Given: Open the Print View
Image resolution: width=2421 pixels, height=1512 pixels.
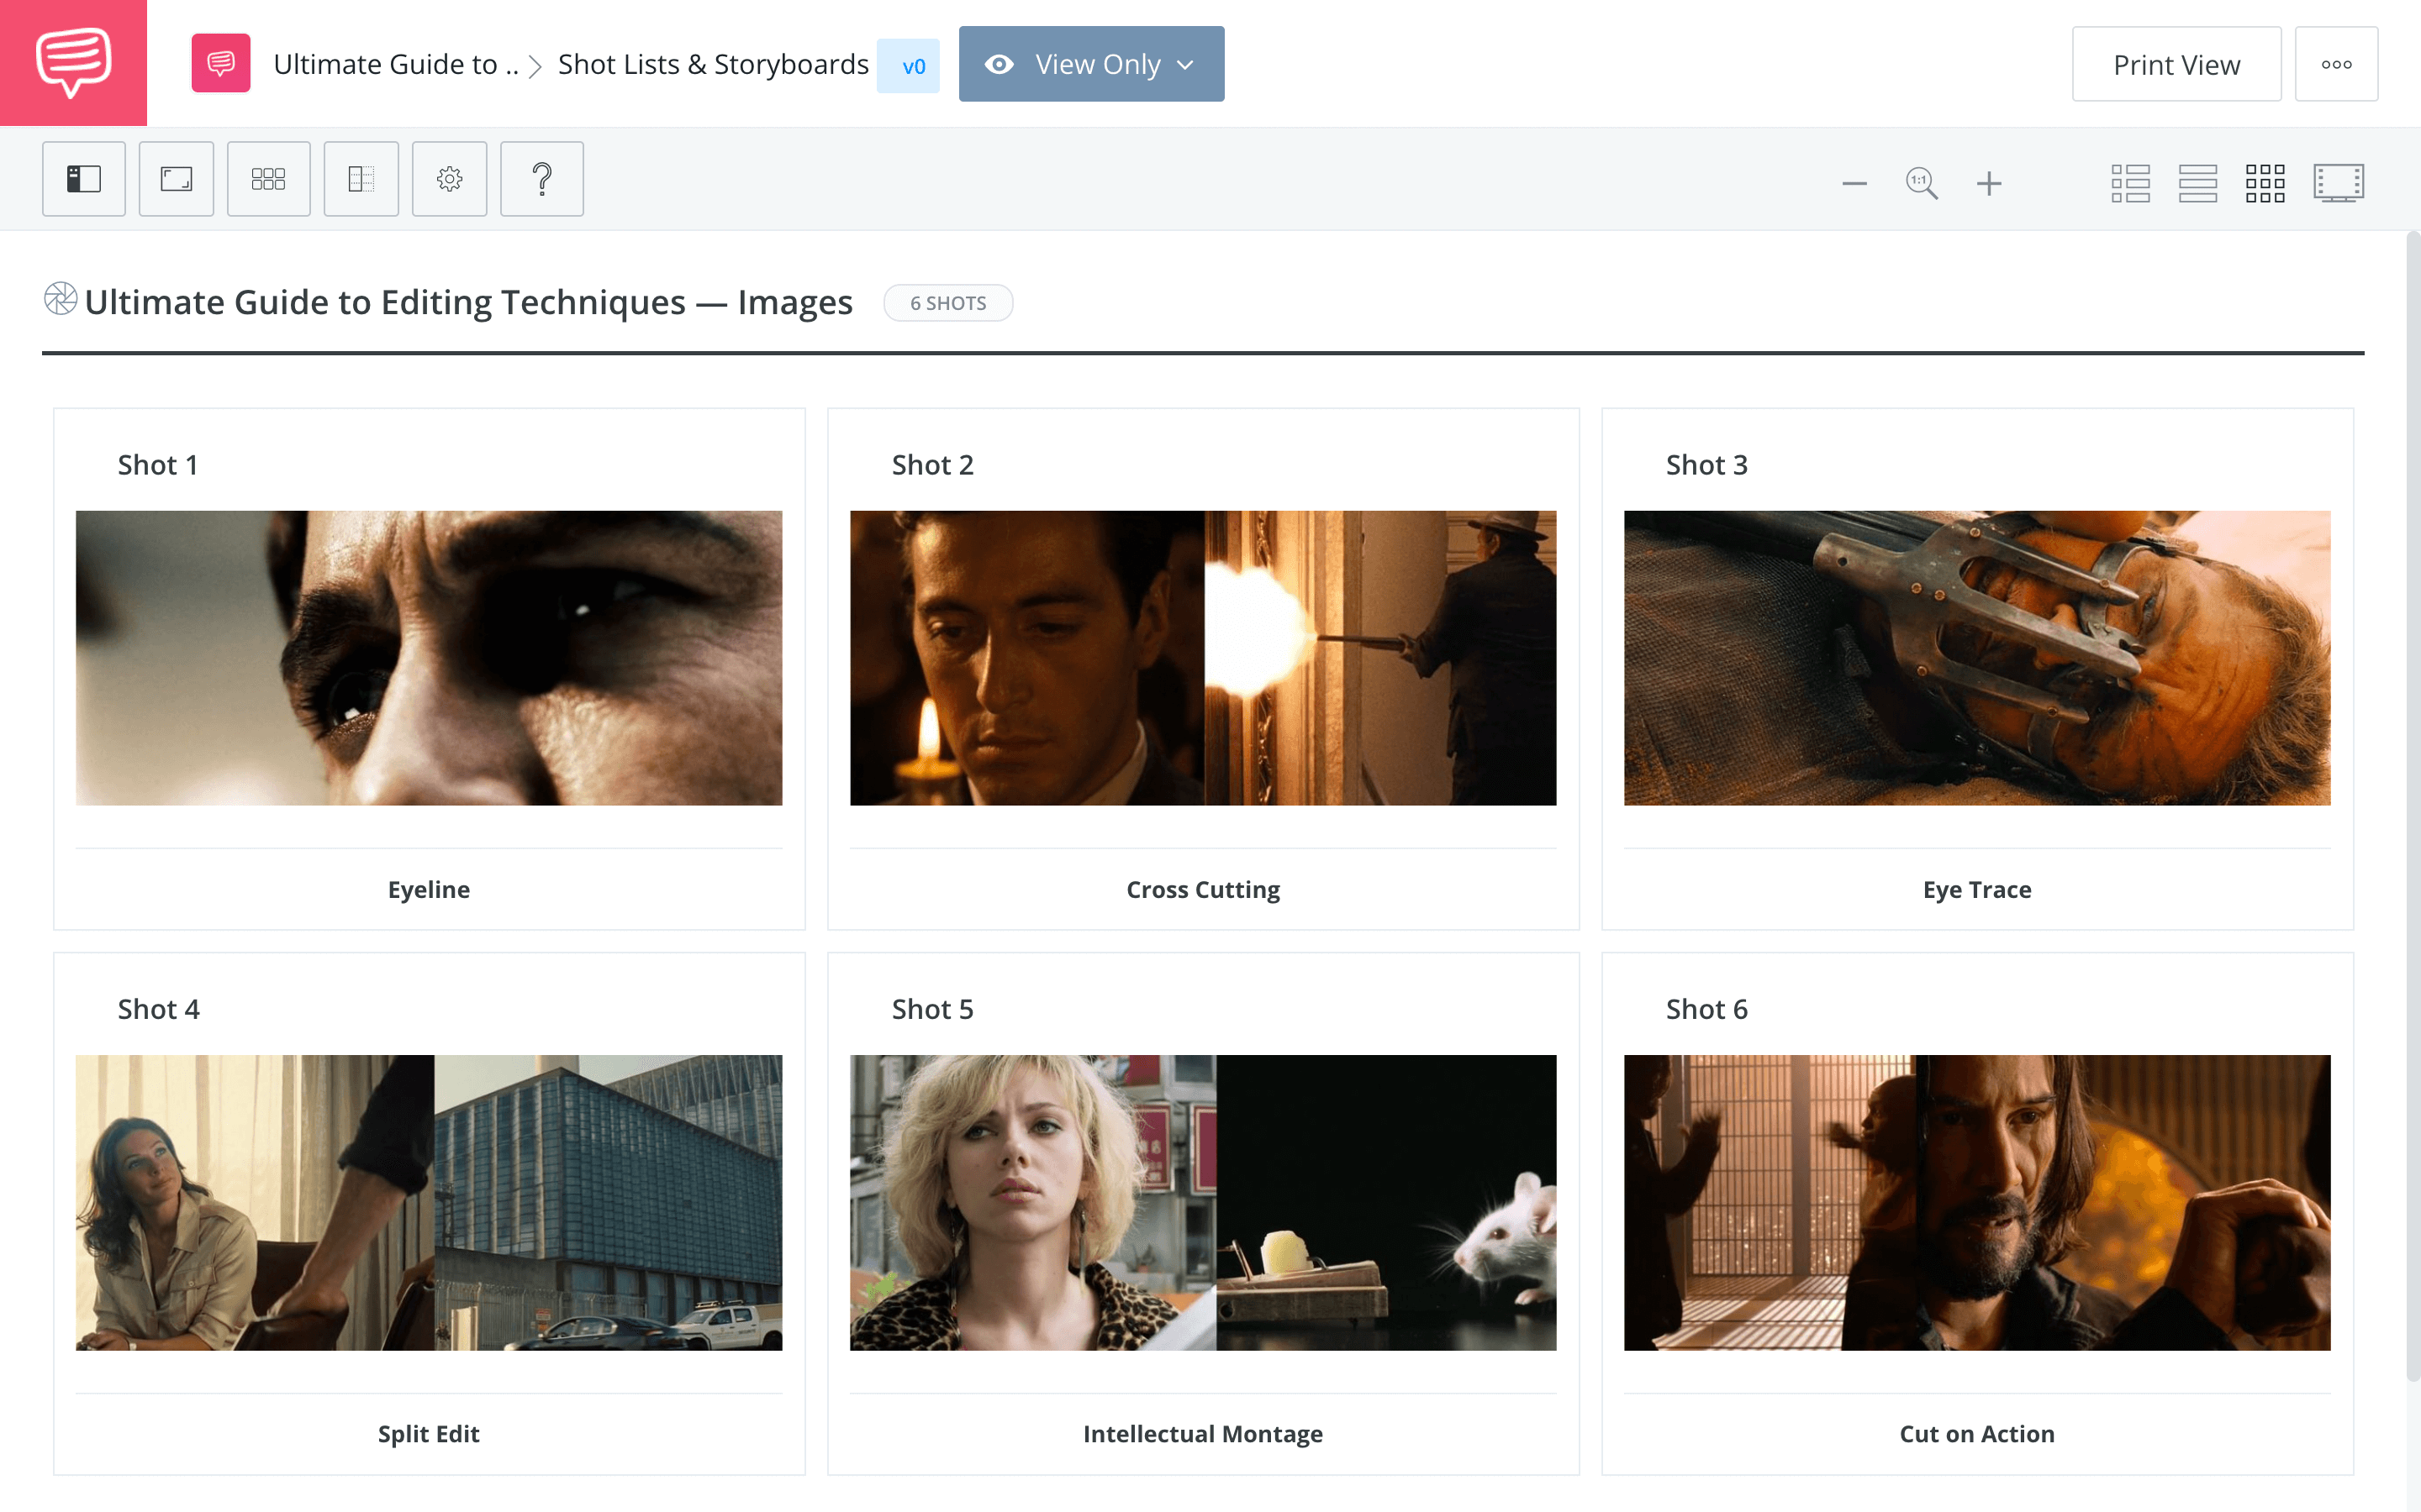Looking at the screenshot, I should click(2176, 64).
